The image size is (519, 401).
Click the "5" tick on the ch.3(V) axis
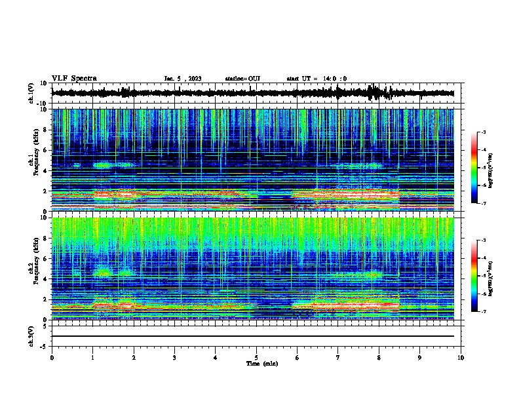[x=45, y=326]
